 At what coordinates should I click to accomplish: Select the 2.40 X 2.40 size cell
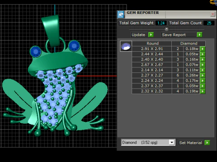pos(152,59)
